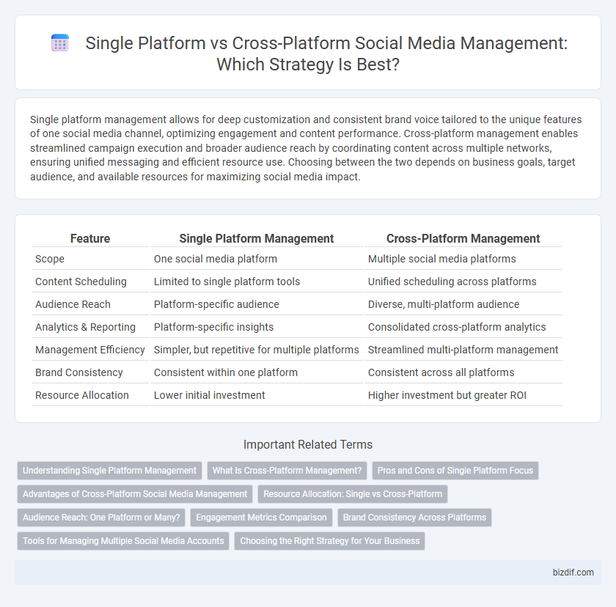Click the 'Content Scheduling' row label
Image resolution: width=616 pixels, height=607 pixels.
pos(81,282)
